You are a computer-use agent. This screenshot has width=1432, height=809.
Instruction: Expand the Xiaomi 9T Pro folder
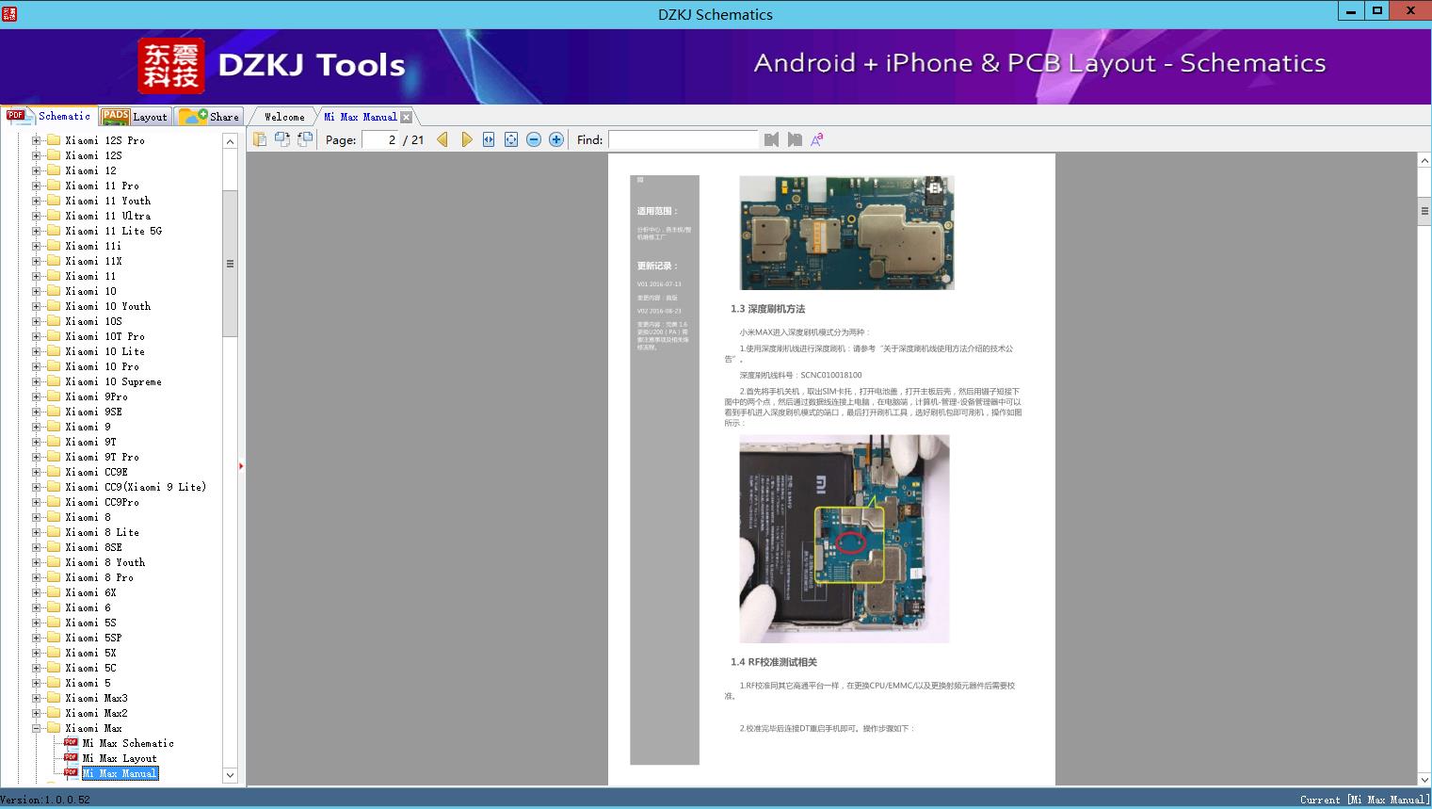point(36,457)
